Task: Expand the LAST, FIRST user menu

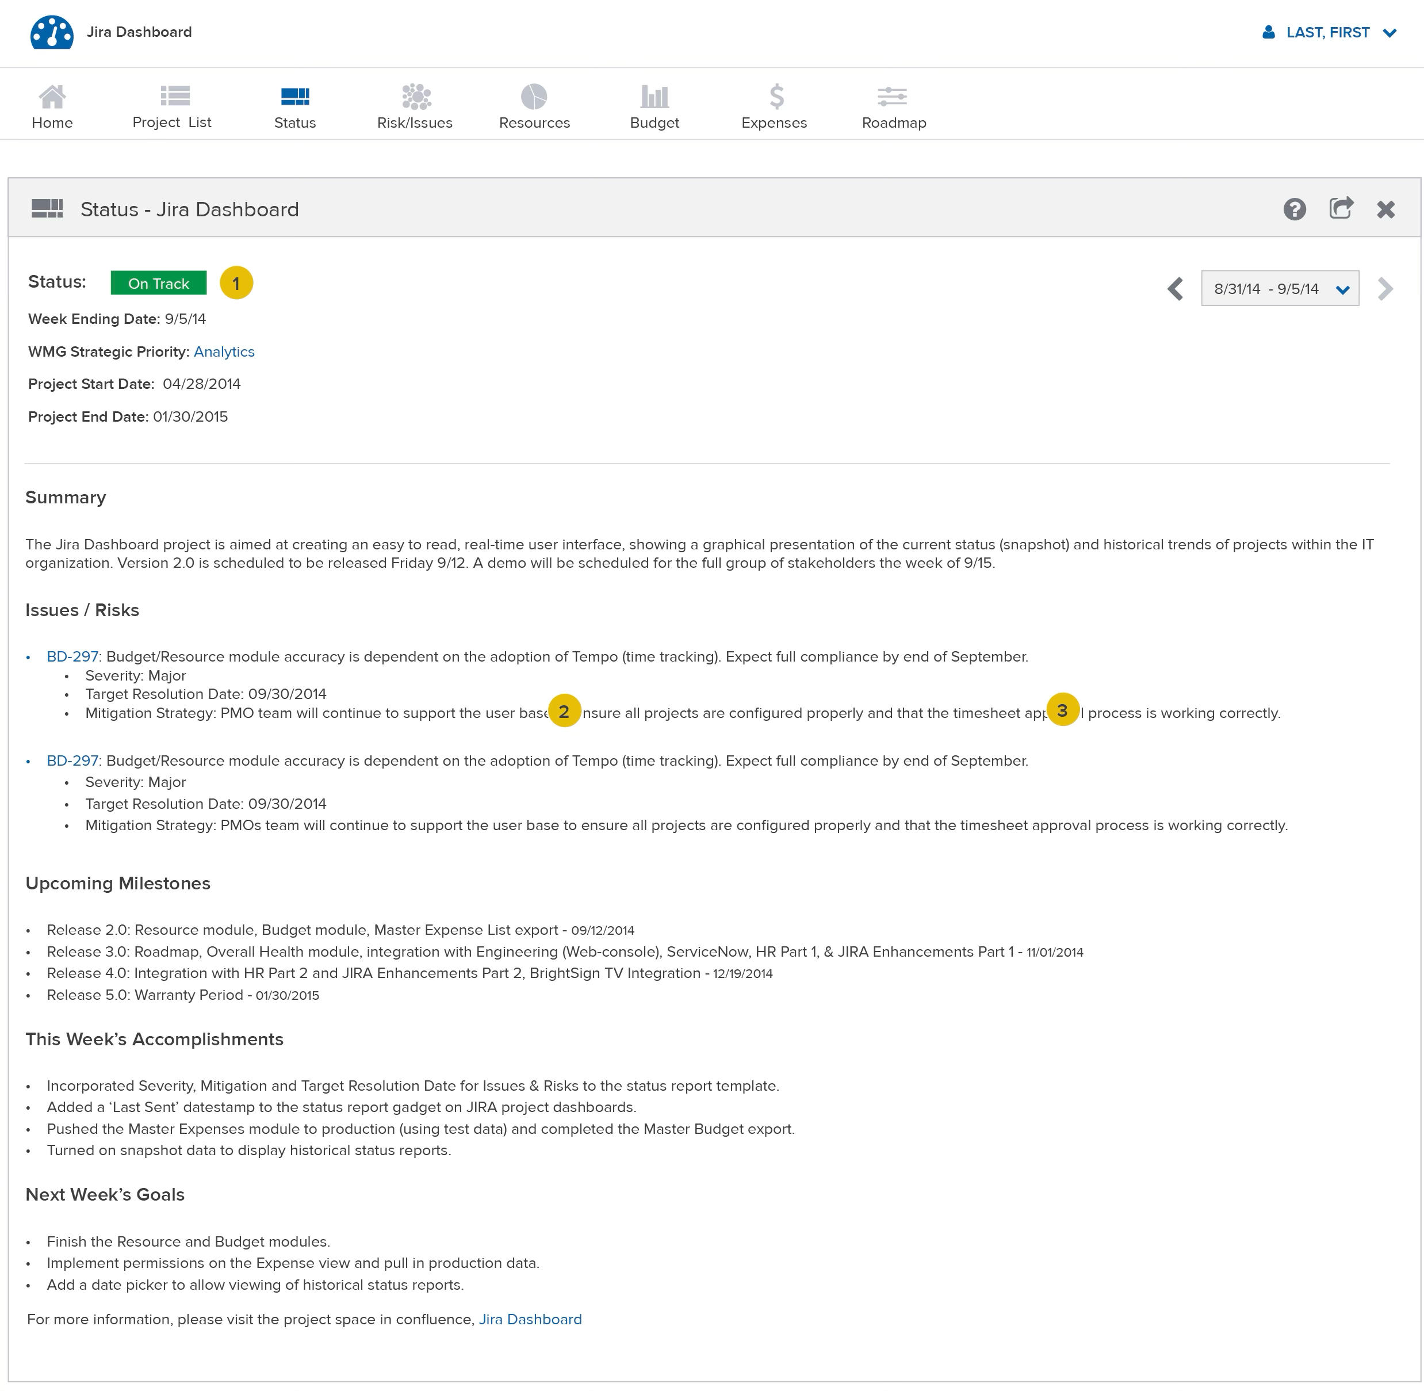Action: [x=1329, y=33]
